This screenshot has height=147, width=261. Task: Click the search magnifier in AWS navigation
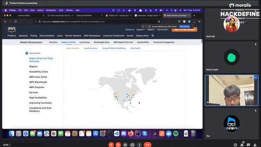[x=153, y=36]
